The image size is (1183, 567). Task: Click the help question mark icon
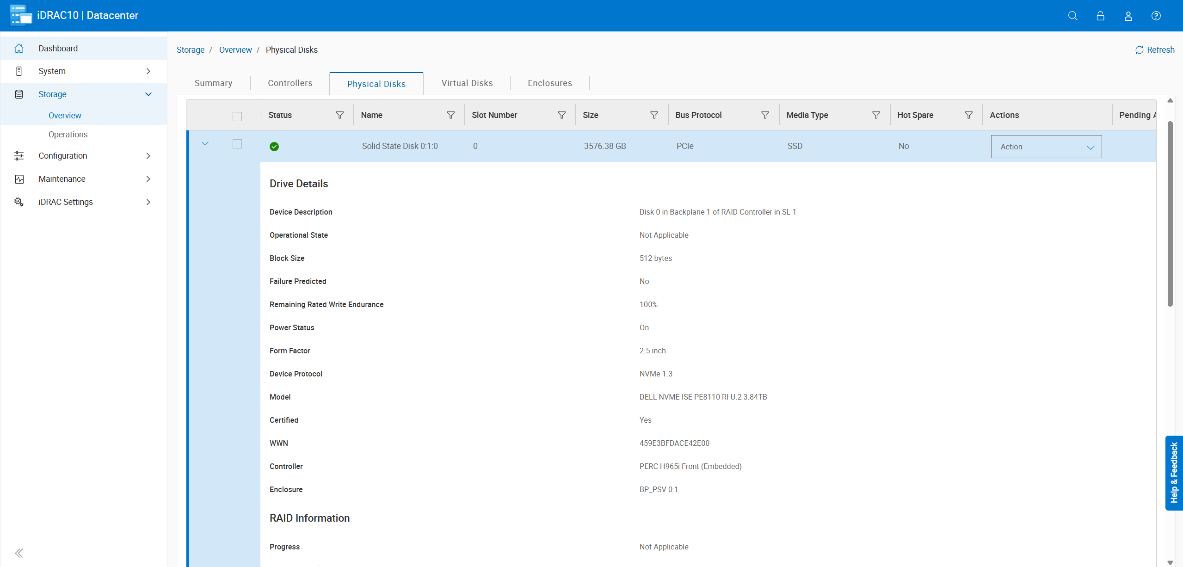(1156, 16)
